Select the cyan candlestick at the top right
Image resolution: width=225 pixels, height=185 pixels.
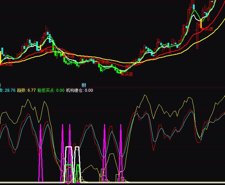194,7
